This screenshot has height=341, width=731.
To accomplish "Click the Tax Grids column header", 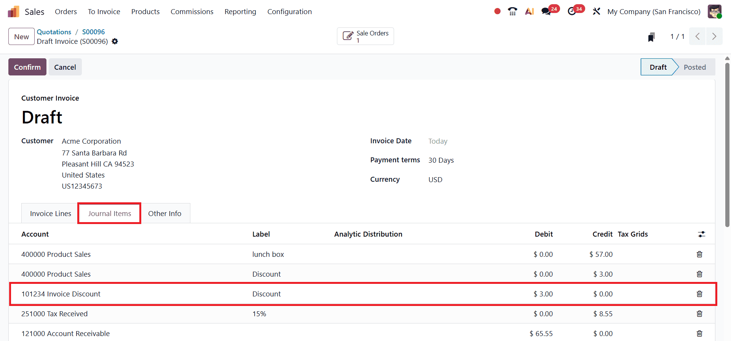I will (x=633, y=234).
